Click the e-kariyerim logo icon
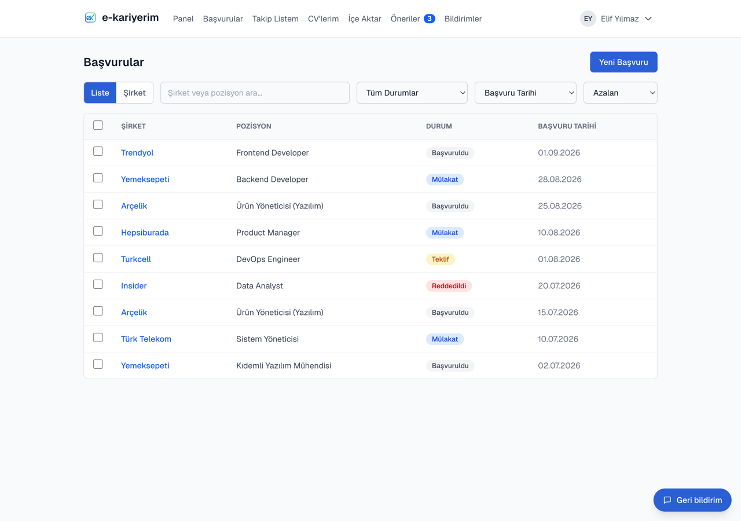This screenshot has height=521, width=741. (90, 18)
